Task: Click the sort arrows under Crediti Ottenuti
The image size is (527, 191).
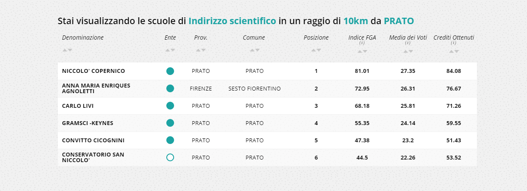Action: pos(454,51)
